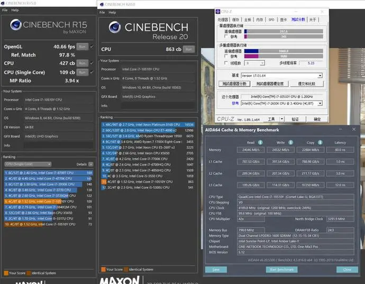The width and height of the screenshot is (365, 284).
Task: Select the Intel Xeon Platinum 8168 ranking row
Action: [148, 124]
